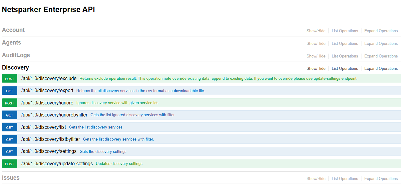
Task: Toggle Show/Hide for the Account section
Action: point(316,31)
